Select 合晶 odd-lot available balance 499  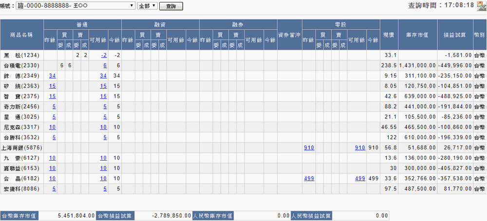(x=360, y=178)
